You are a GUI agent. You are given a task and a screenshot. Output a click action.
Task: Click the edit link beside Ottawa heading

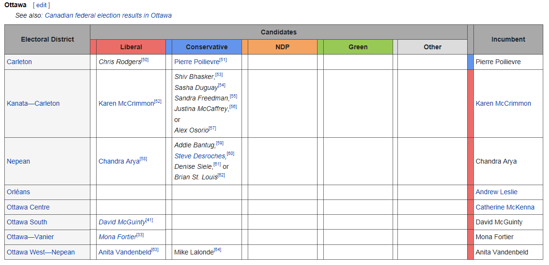[41, 5]
